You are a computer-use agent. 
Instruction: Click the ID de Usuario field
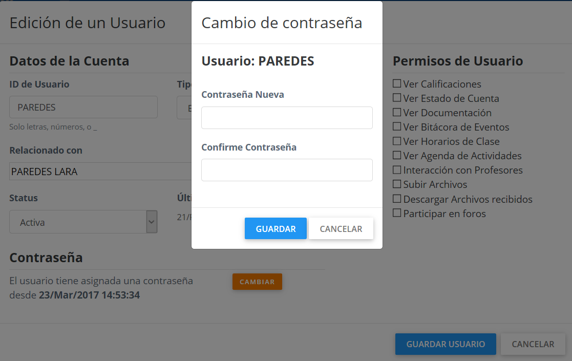83,107
